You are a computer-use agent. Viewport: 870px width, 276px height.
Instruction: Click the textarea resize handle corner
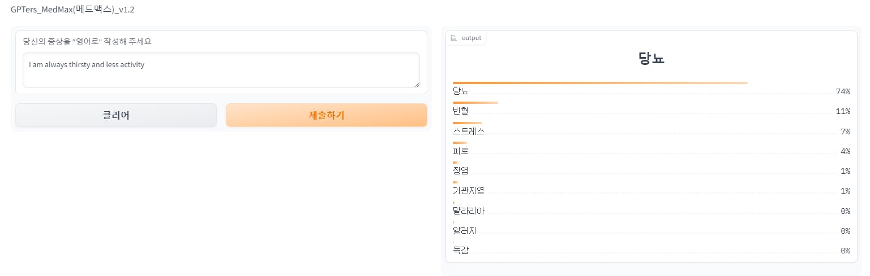point(417,85)
